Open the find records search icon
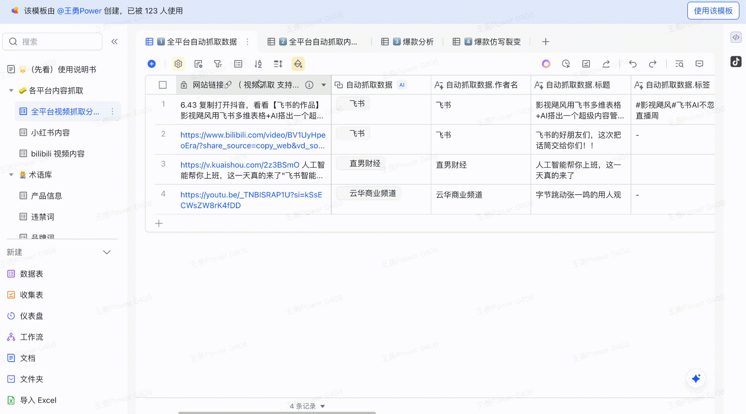The height and width of the screenshot is (414, 746). 679,64
